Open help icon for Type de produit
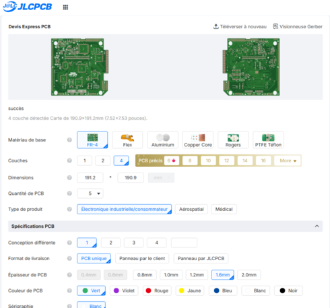 tap(69, 209)
